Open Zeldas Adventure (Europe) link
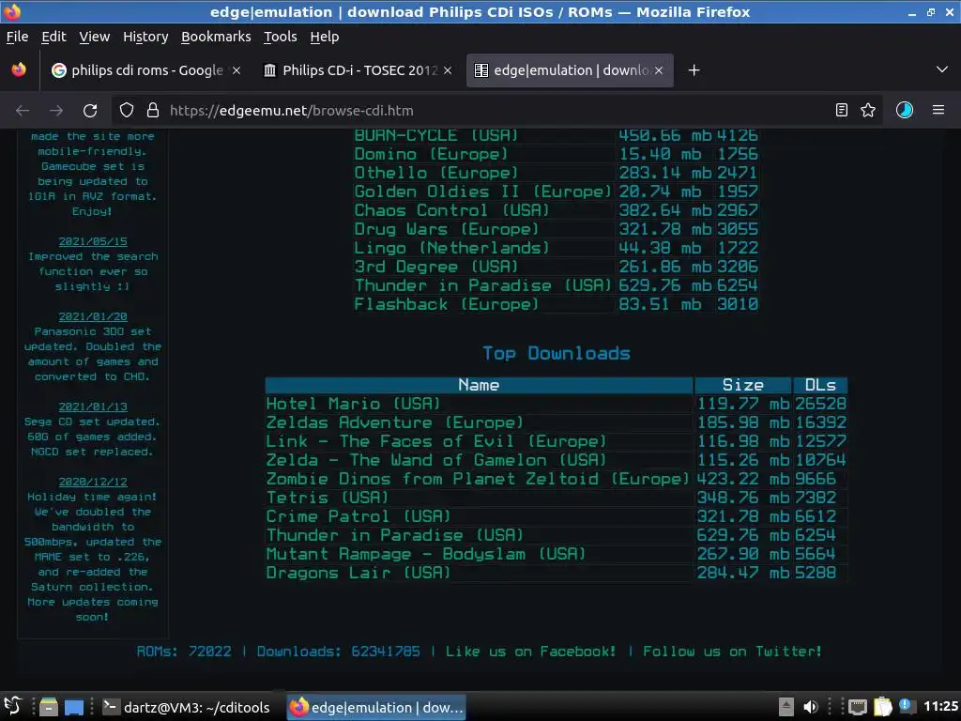Image resolution: width=961 pixels, height=721 pixels. [x=395, y=423]
